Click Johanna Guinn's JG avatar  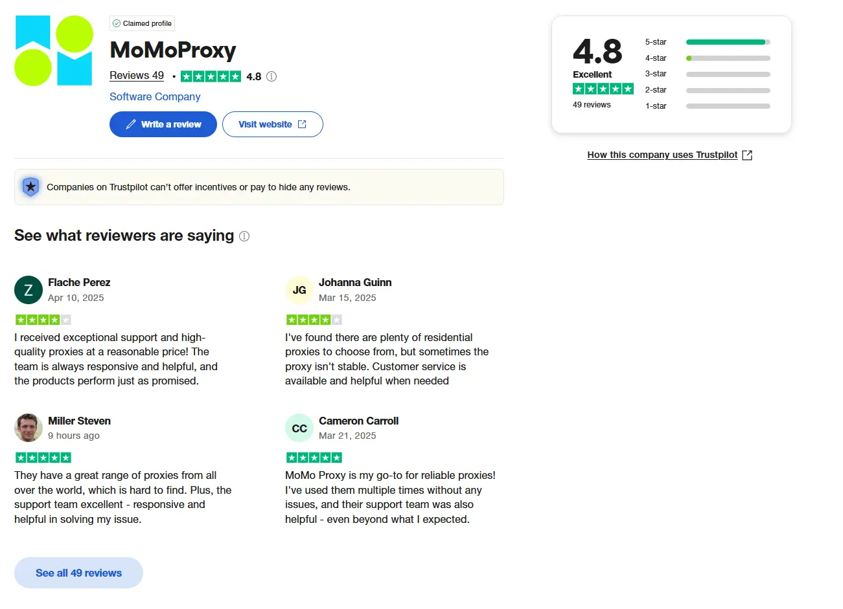299,290
